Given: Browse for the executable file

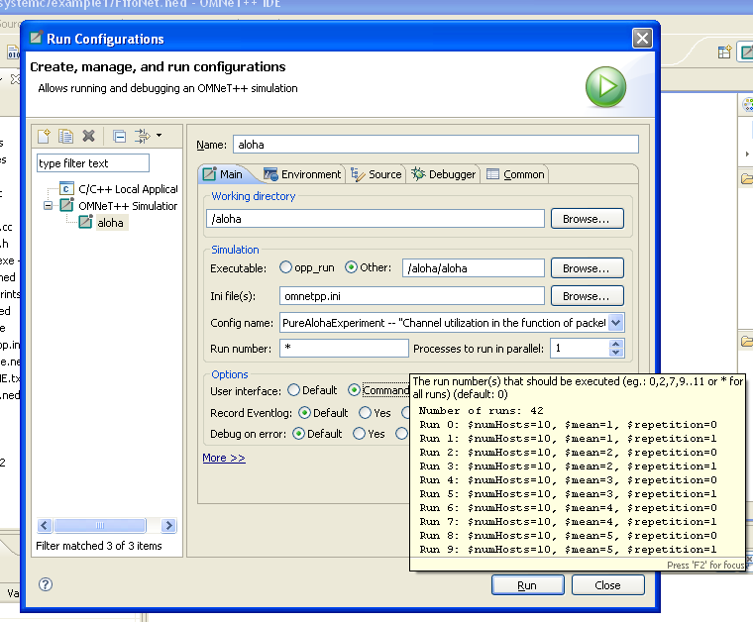Looking at the screenshot, I should [587, 267].
